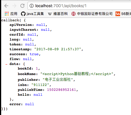Click null value of csrfId
The height and width of the screenshot is (115, 131).
click(x=32, y=34)
